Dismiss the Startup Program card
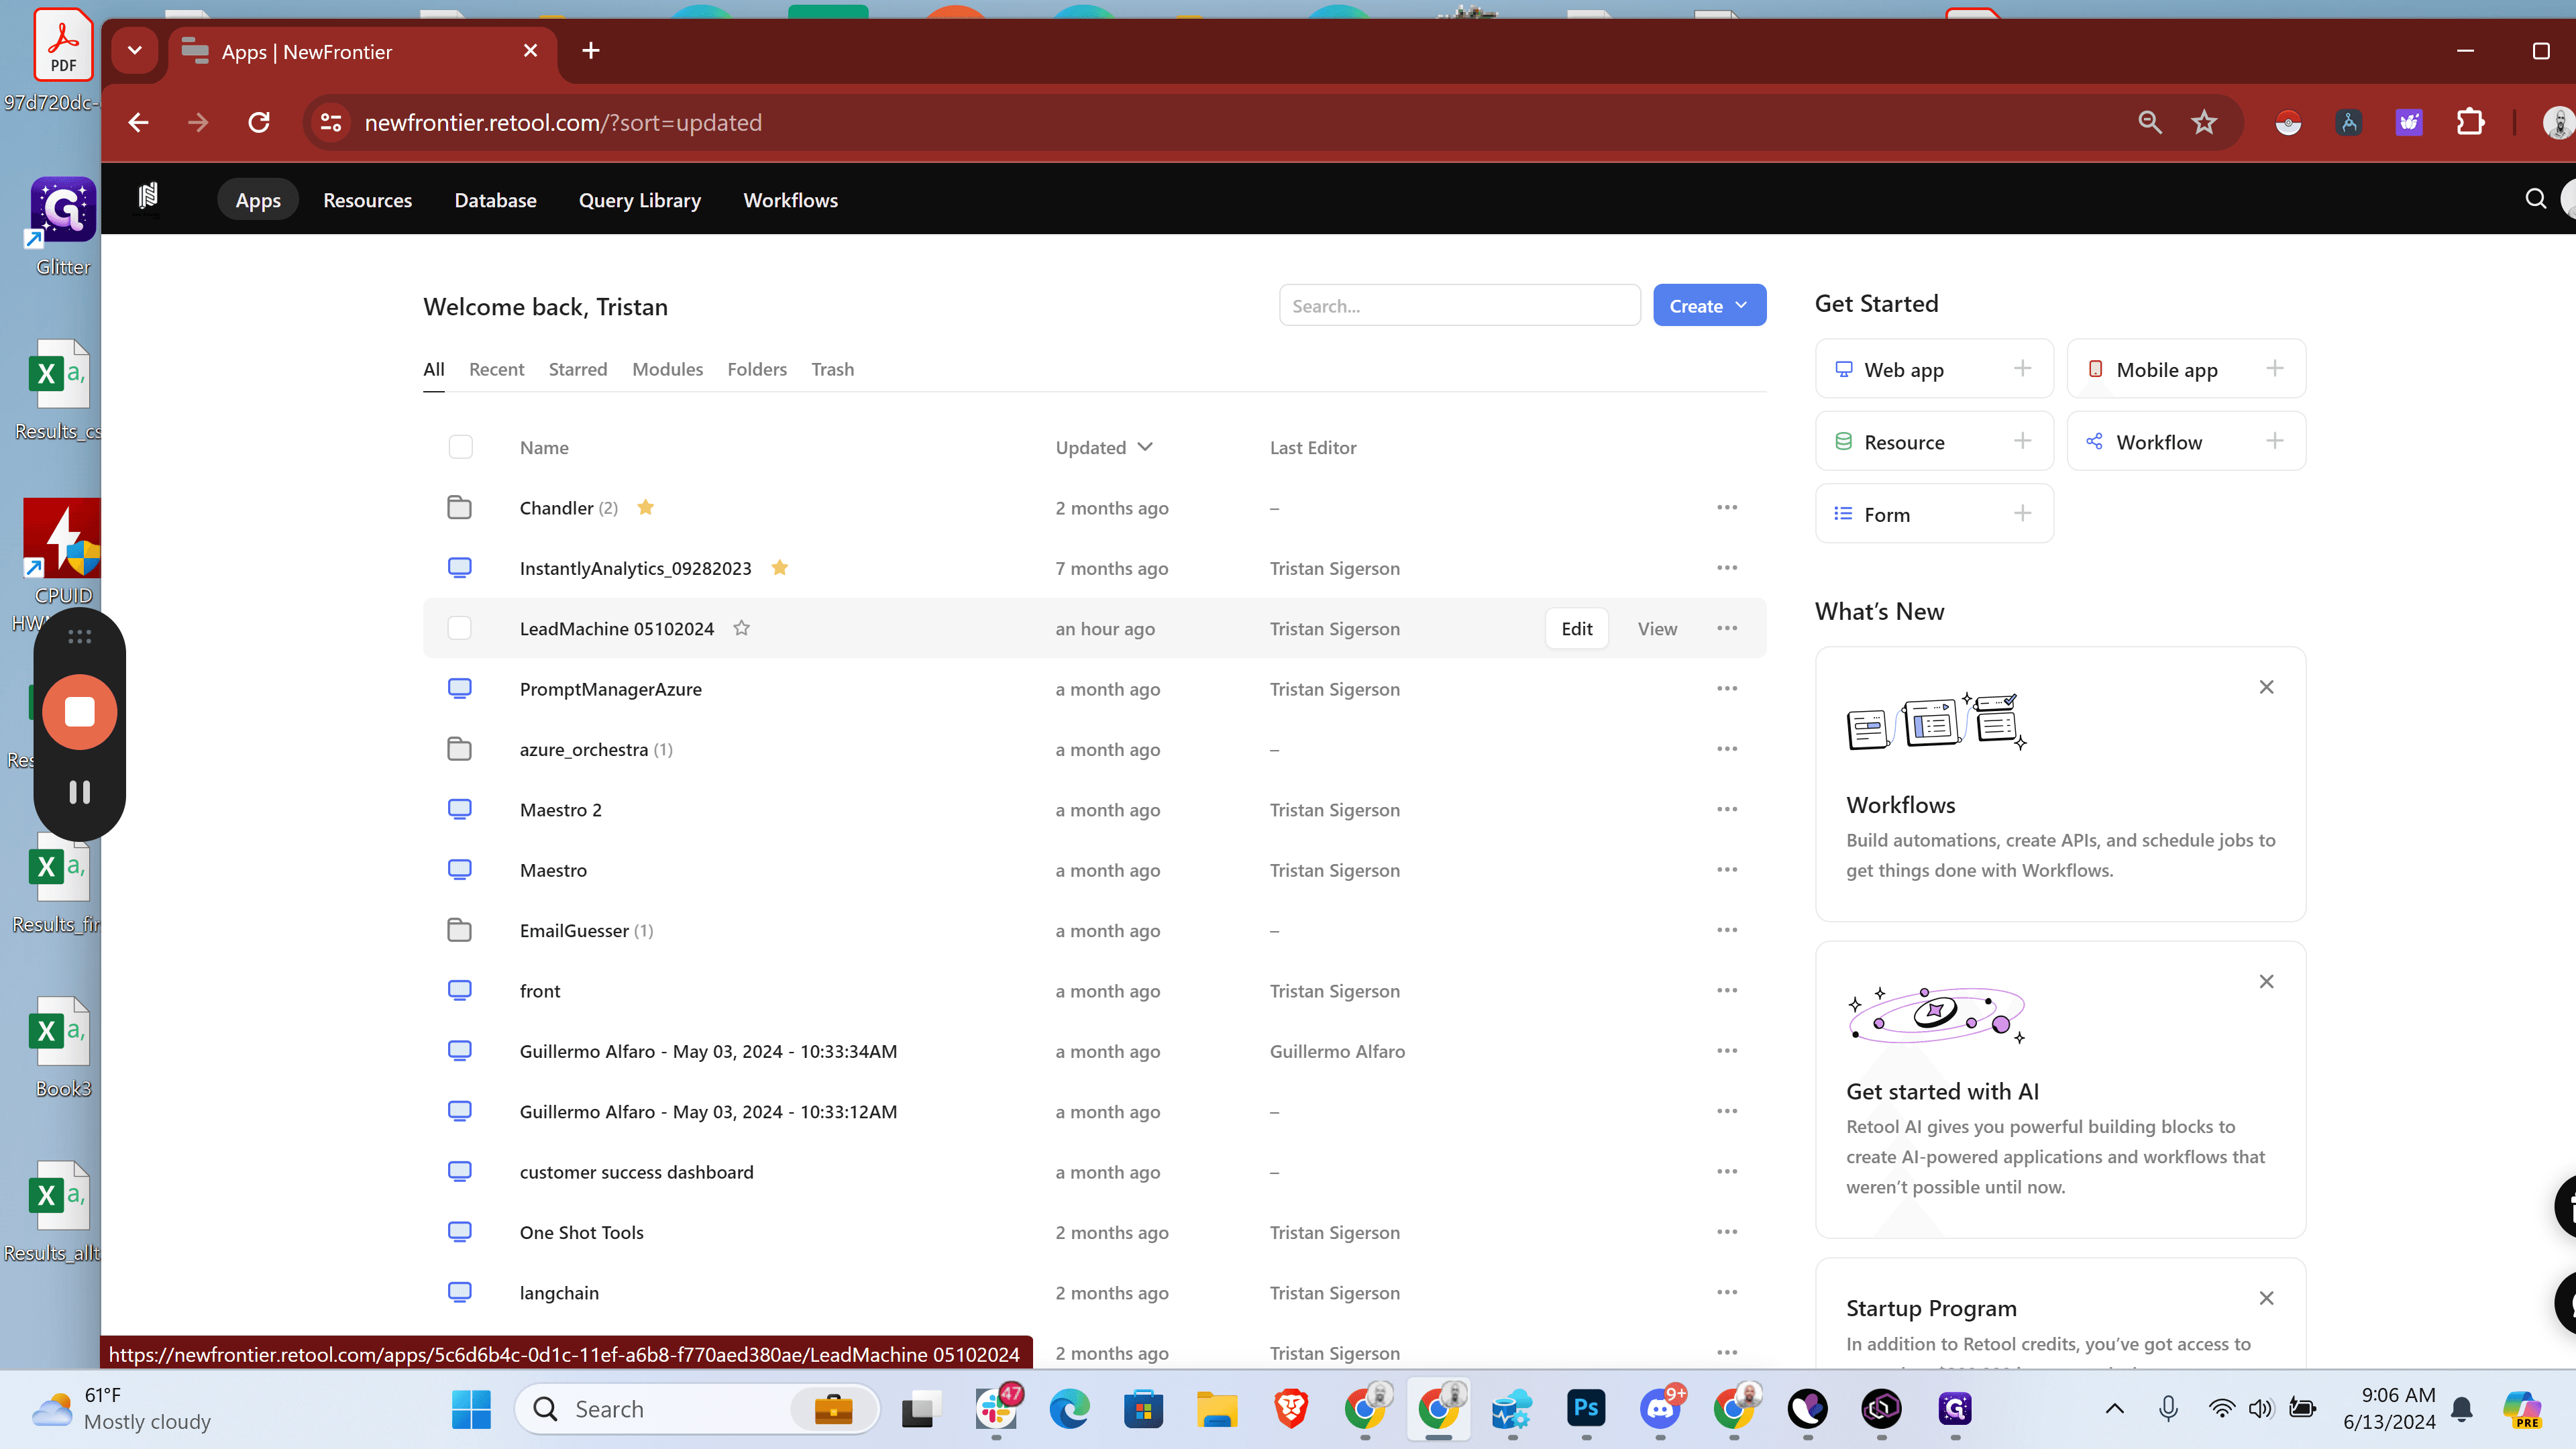 coord(2266,1298)
